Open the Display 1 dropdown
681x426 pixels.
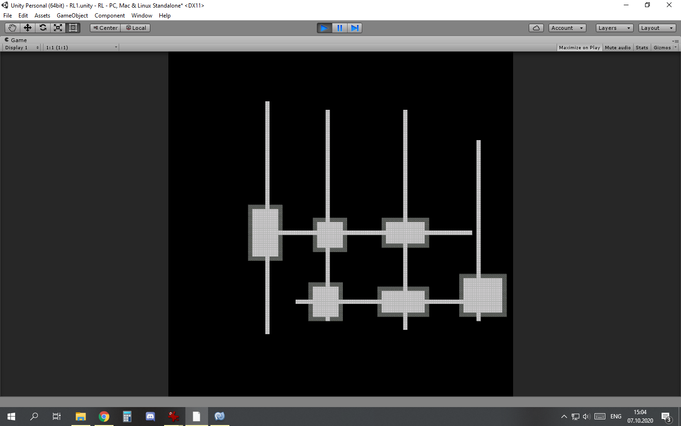pyautogui.click(x=22, y=47)
